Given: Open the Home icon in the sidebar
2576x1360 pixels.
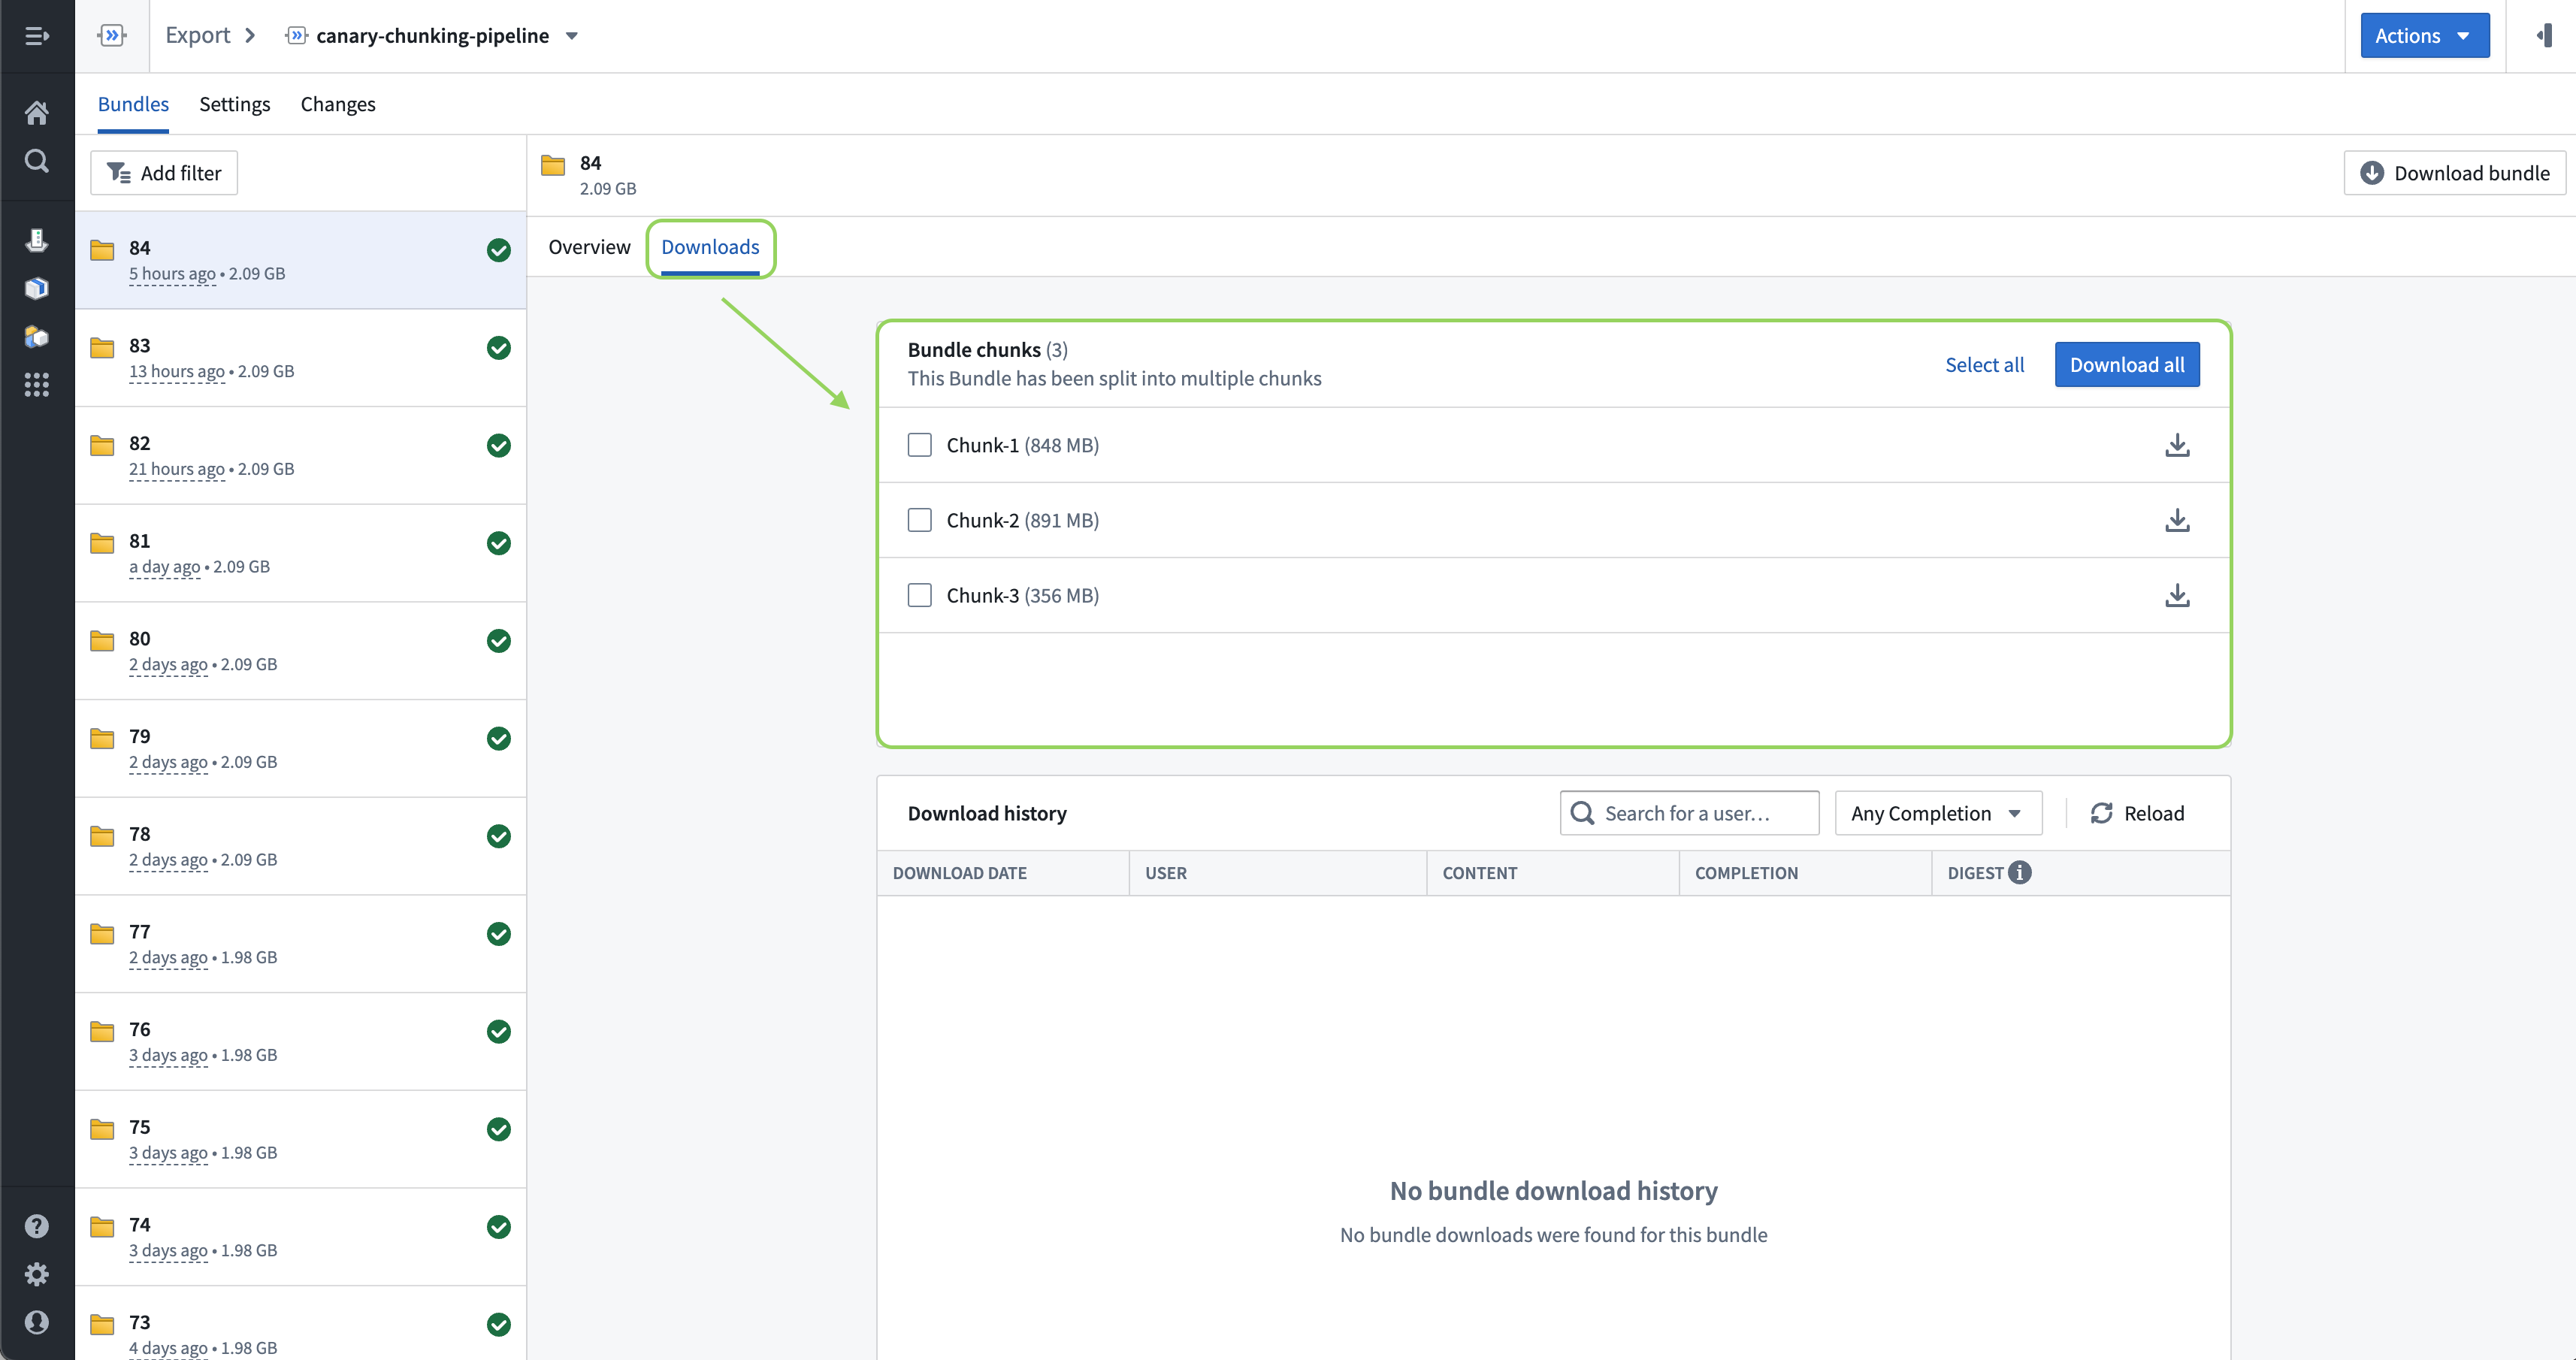Looking at the screenshot, I should click(x=37, y=113).
